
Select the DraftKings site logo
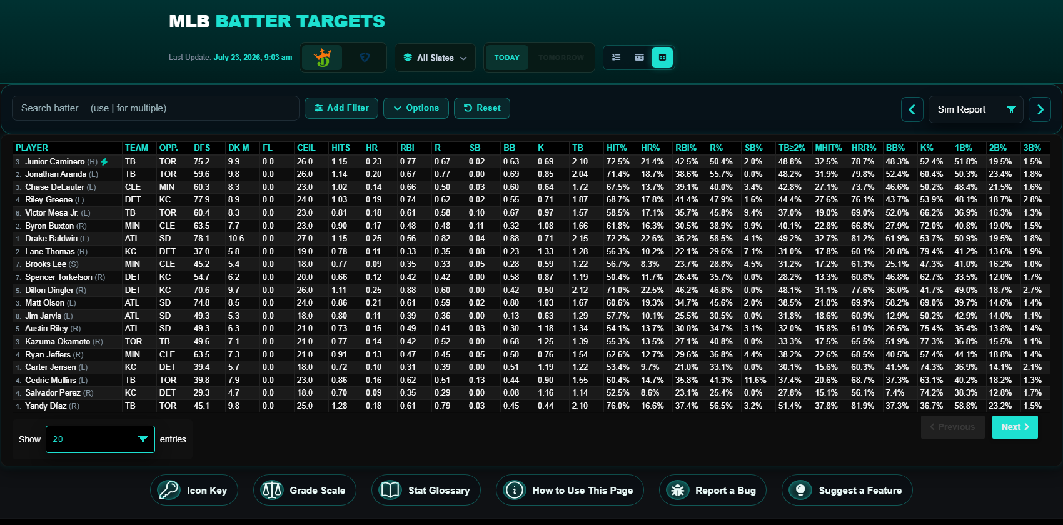pos(323,57)
